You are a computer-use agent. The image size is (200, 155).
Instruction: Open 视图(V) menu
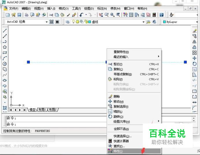(x=39, y=9)
